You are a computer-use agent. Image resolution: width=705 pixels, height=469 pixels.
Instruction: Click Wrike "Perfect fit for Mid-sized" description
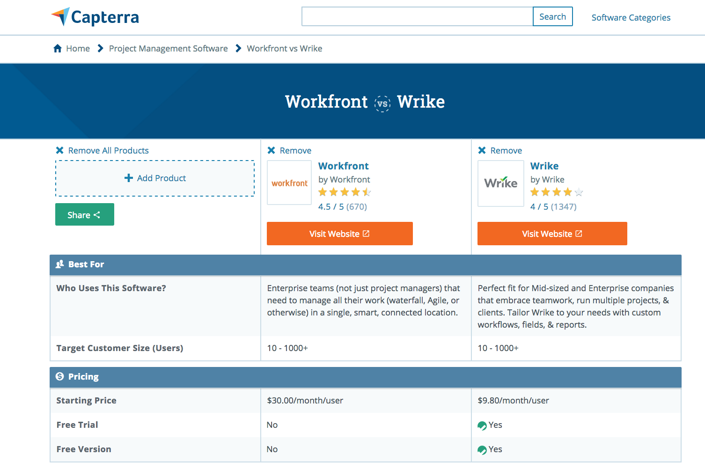(x=576, y=306)
